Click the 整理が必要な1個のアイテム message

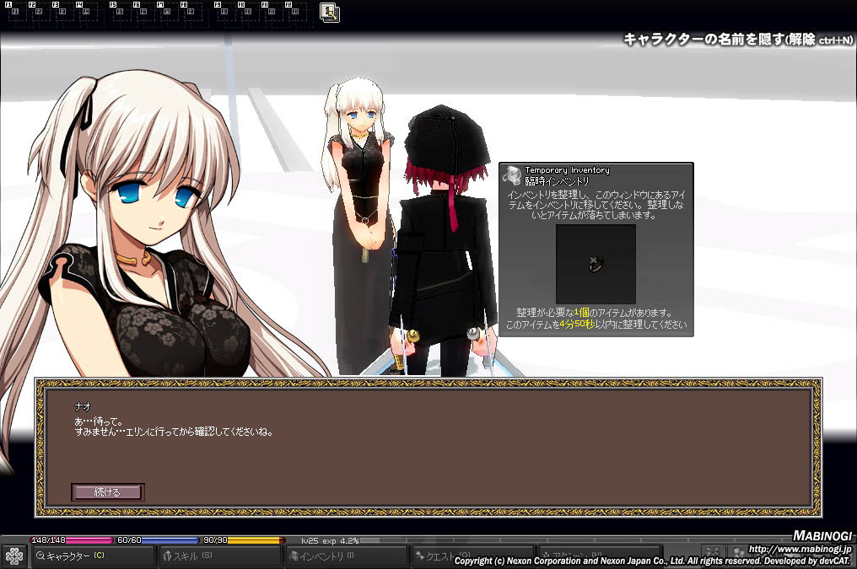594,313
